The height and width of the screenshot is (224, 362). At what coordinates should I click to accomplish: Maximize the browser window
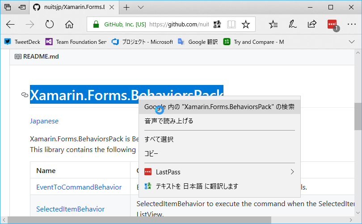click(331, 8)
